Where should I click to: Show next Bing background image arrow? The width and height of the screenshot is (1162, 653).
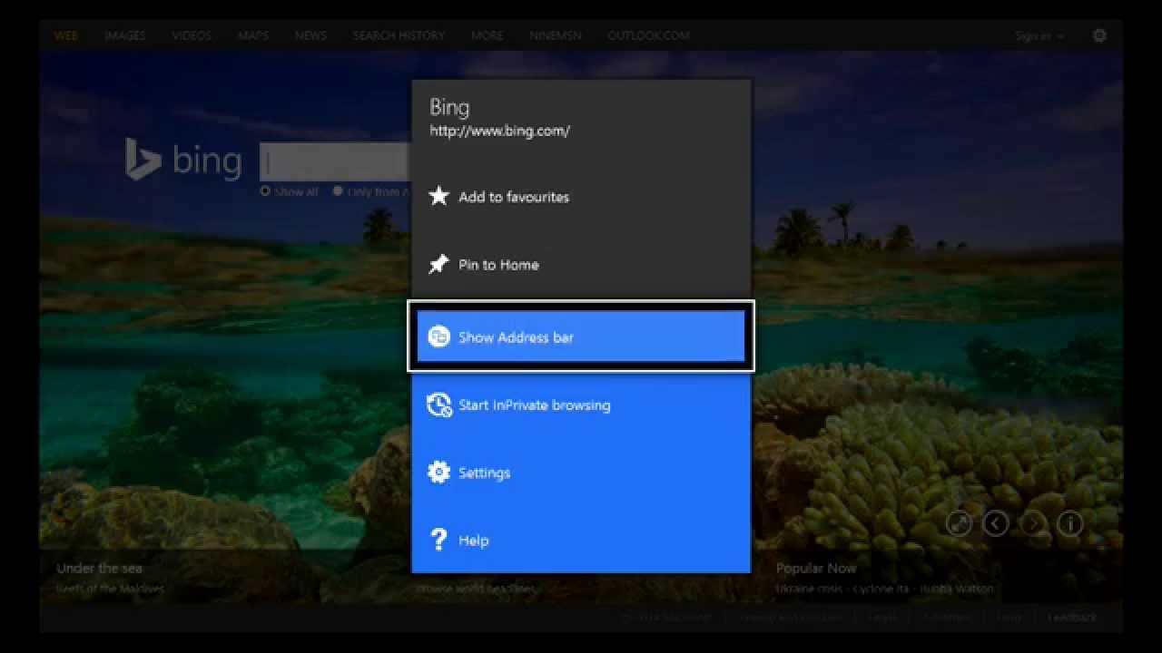tap(1033, 523)
